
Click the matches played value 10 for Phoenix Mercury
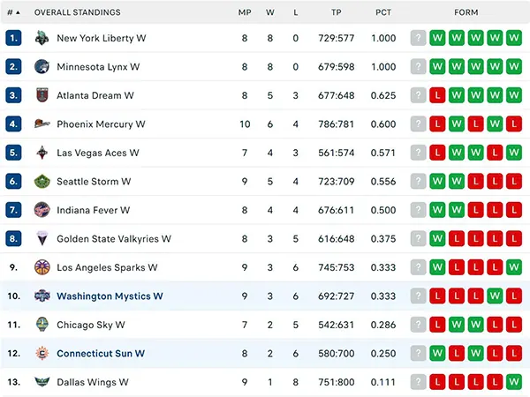(x=245, y=124)
